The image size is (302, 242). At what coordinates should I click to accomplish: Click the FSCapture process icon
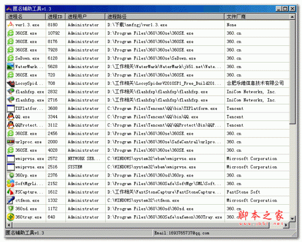(11, 192)
